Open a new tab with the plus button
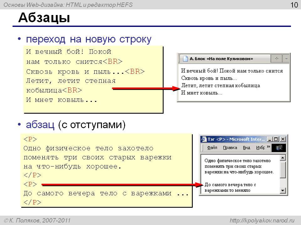Screen dimensions: 301x225 [x=277, y=58]
